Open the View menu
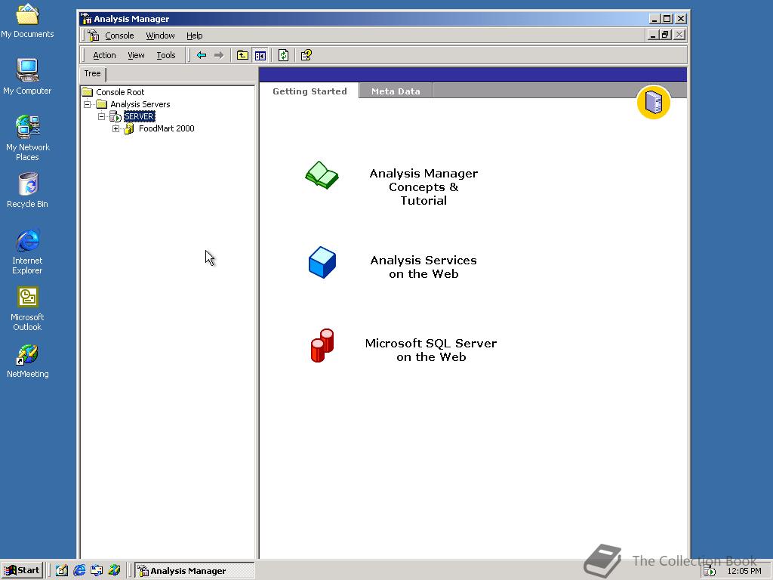Viewport: 773px width, 580px height. pos(136,55)
